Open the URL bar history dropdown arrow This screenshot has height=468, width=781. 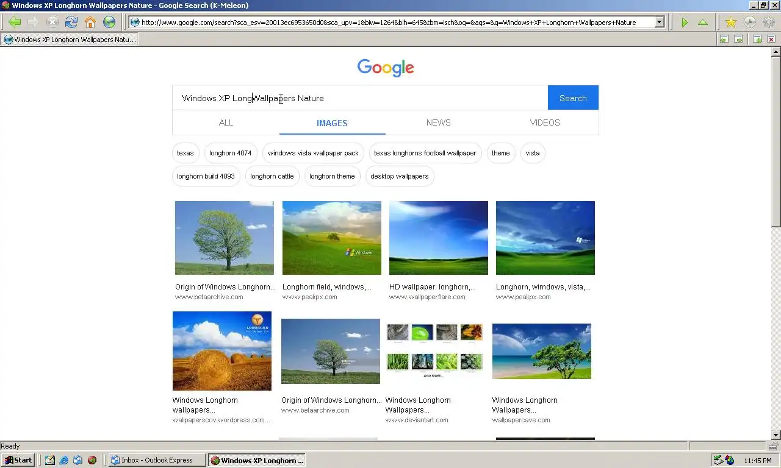pyautogui.click(x=659, y=23)
